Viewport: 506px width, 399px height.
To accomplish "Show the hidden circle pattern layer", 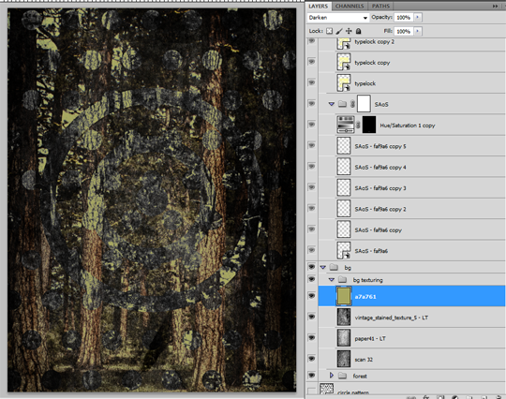I will (311, 391).
